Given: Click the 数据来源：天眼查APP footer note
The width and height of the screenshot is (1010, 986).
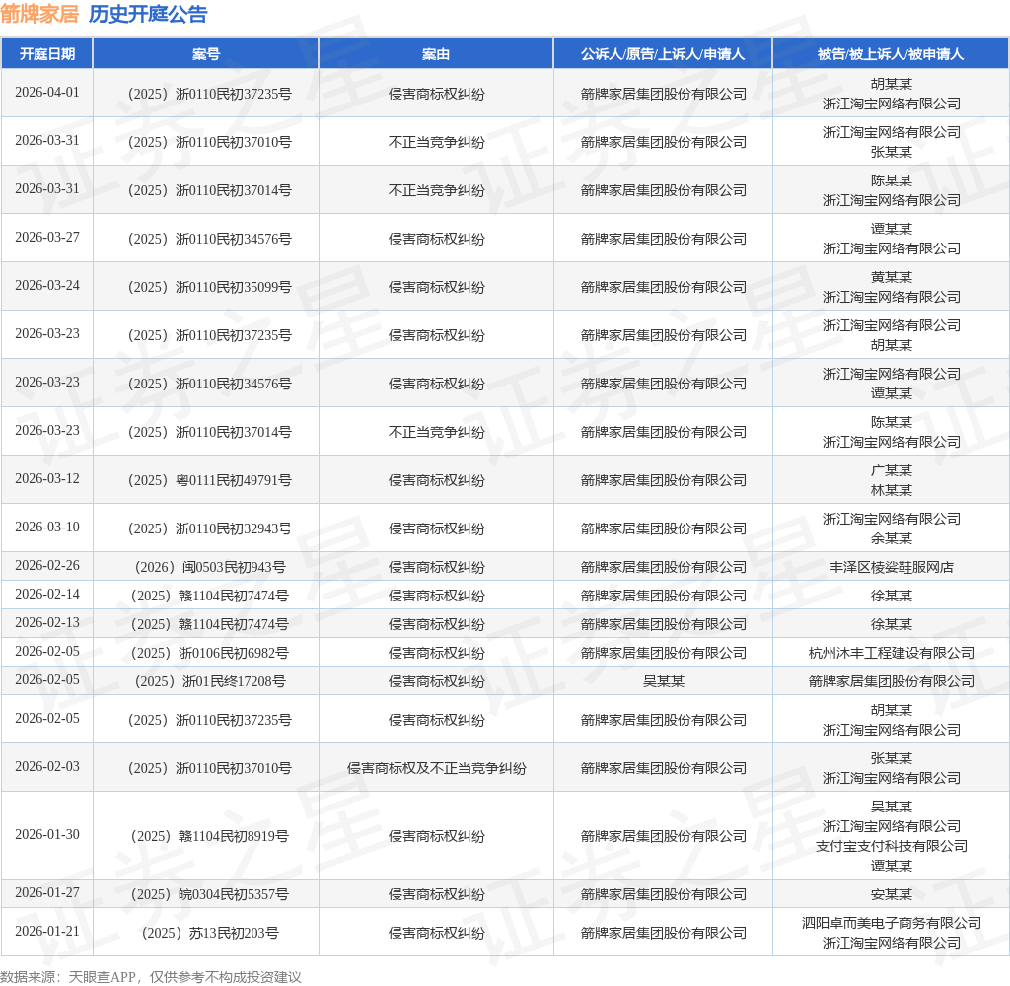Looking at the screenshot, I should click(x=151, y=977).
